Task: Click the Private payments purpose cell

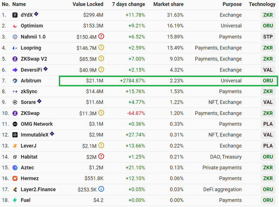Action: 222,168
